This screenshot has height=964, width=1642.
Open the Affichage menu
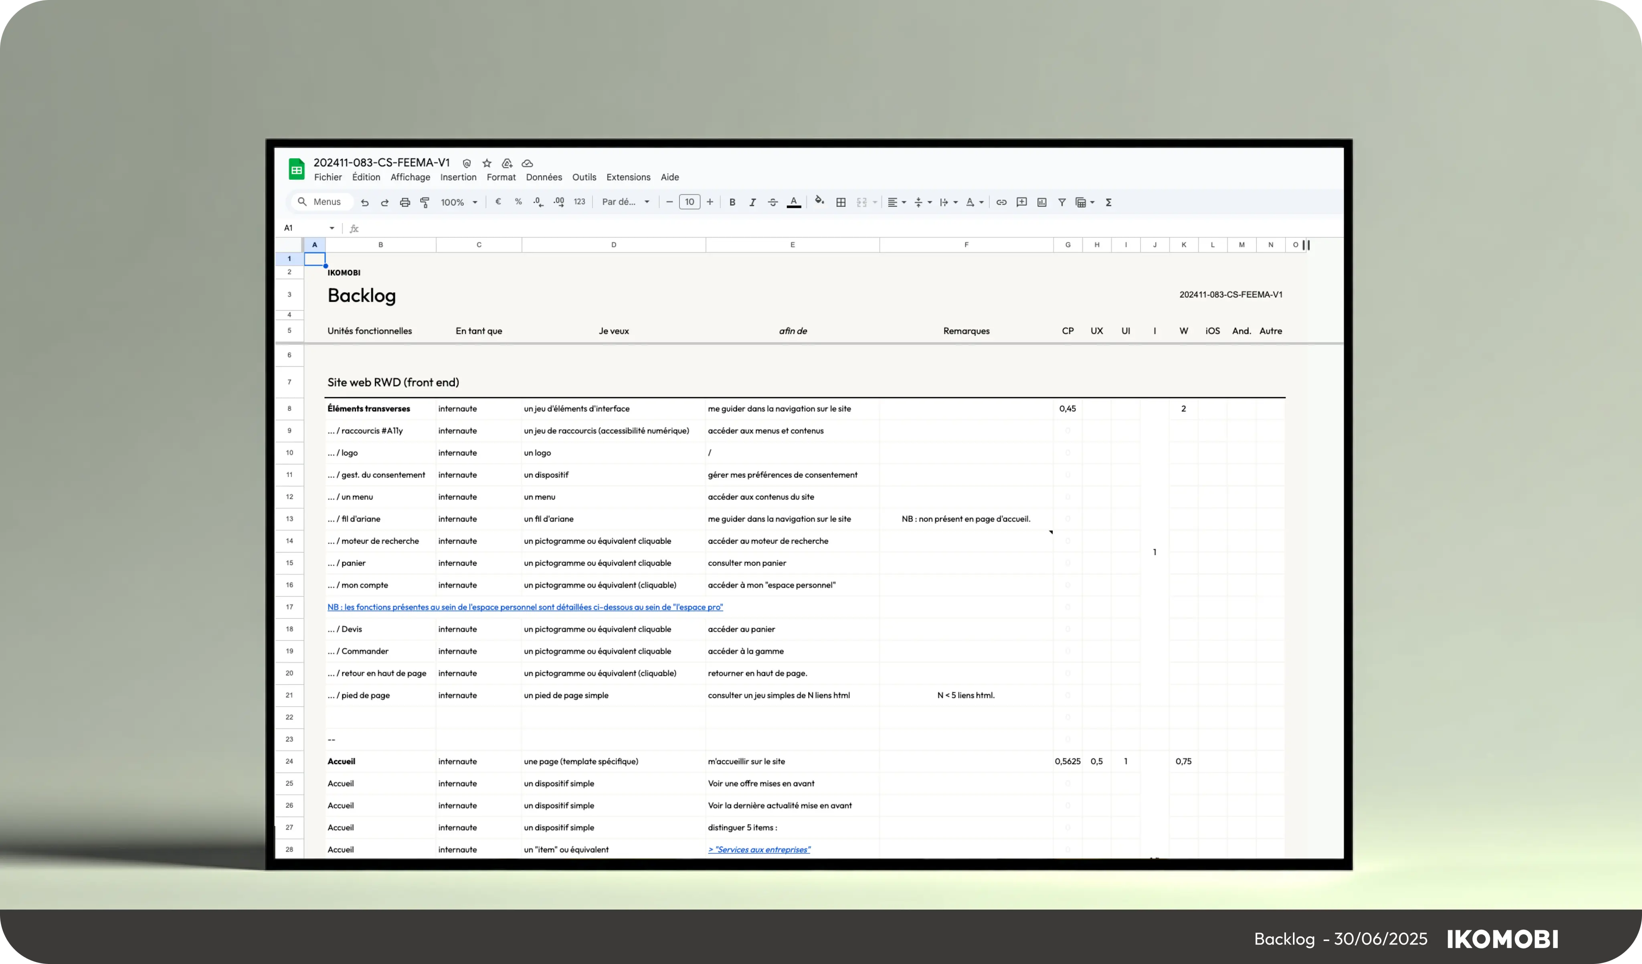click(x=410, y=177)
